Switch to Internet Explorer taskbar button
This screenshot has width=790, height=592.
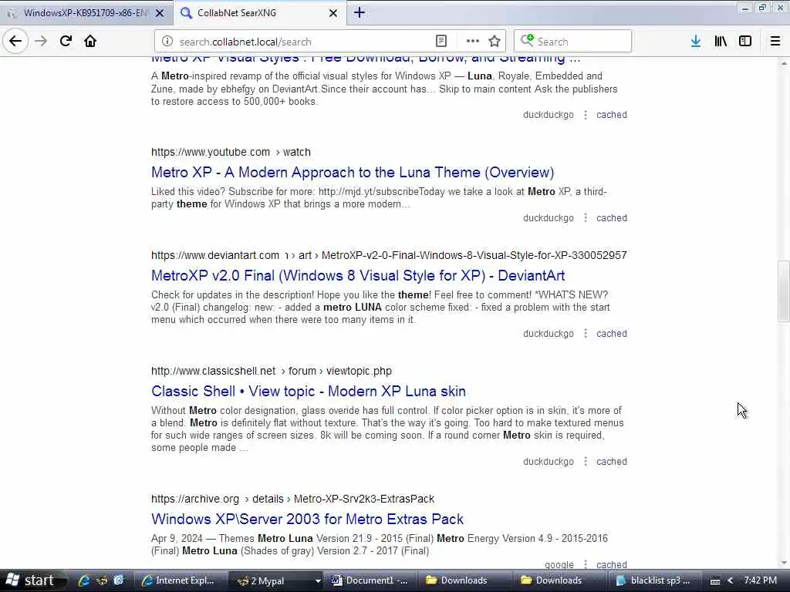click(179, 580)
